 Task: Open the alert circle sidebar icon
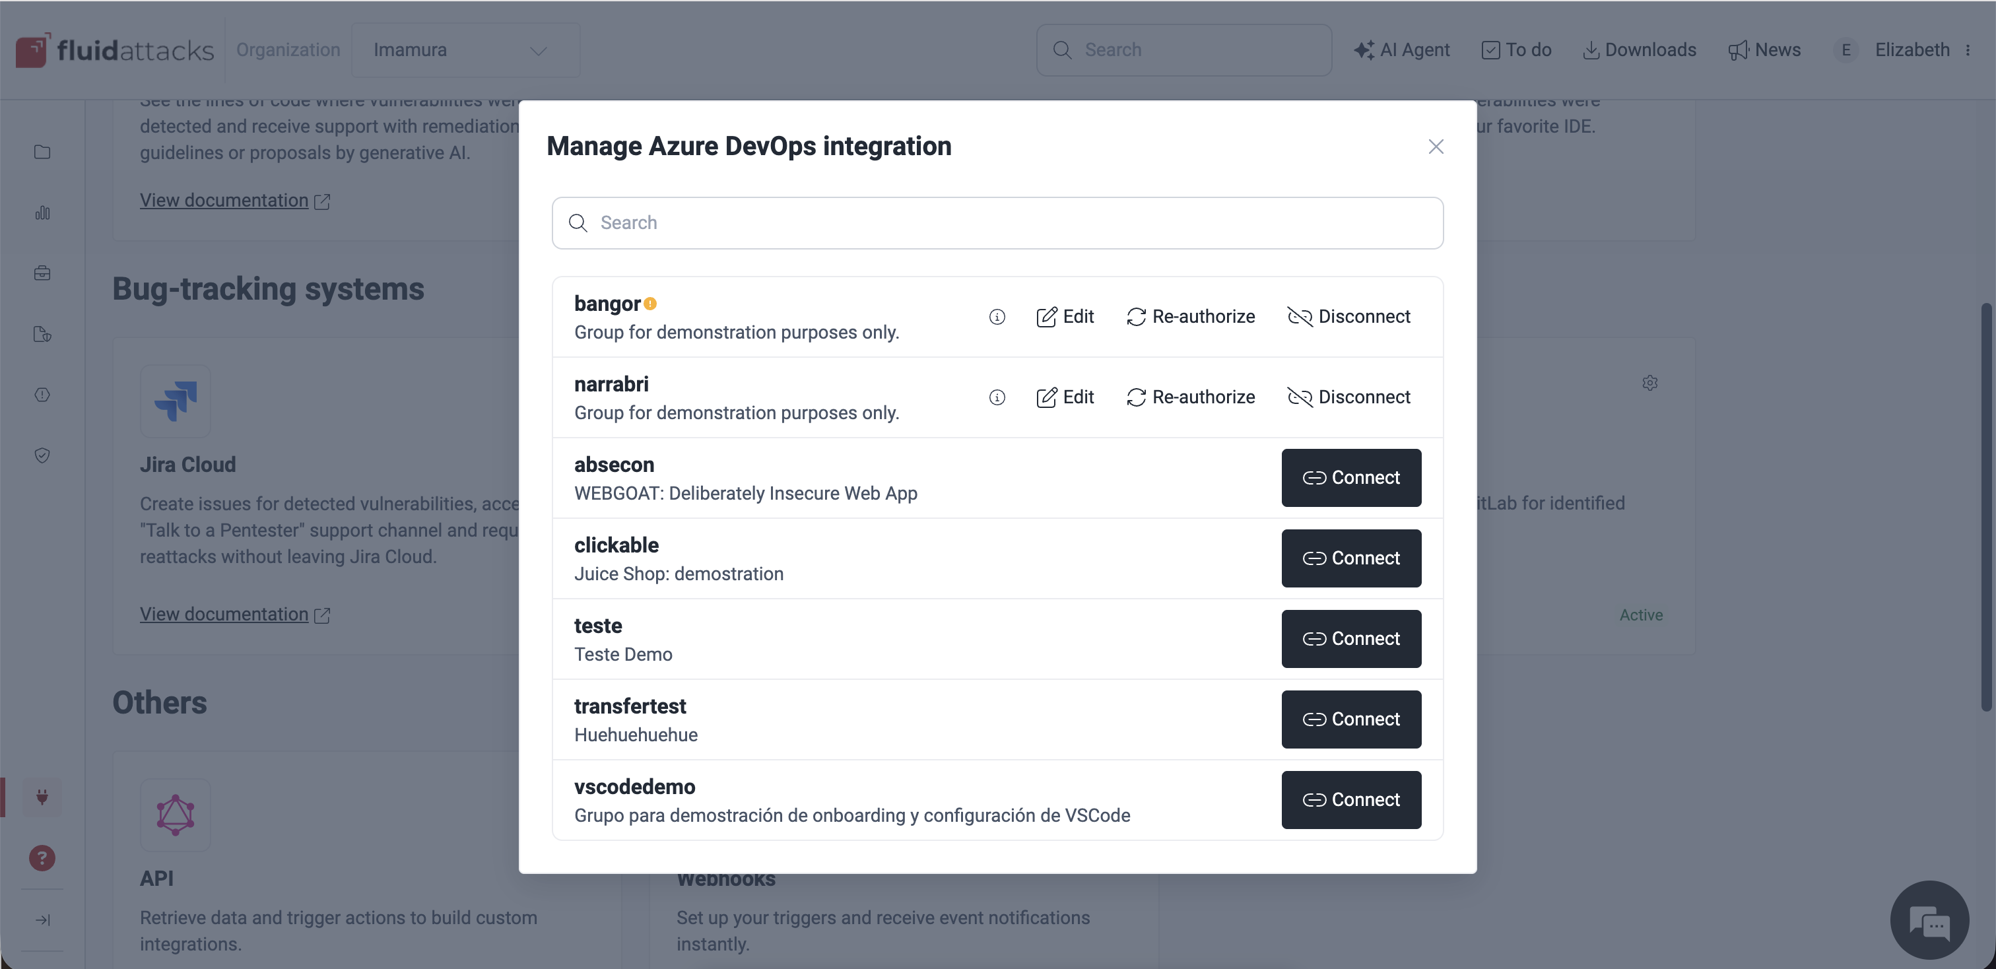43,395
